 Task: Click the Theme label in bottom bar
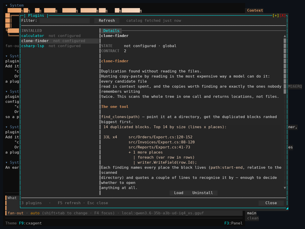(x=11, y=223)
